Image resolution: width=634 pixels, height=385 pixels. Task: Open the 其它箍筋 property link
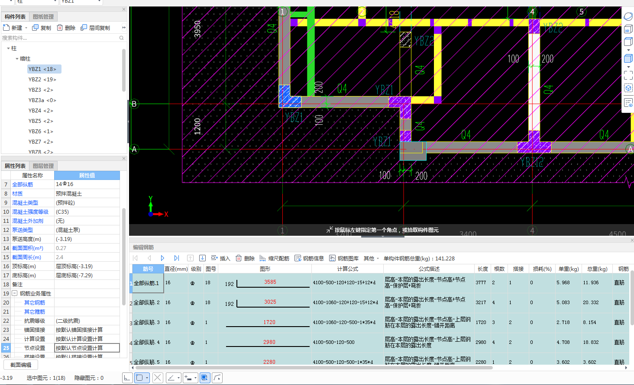click(35, 312)
